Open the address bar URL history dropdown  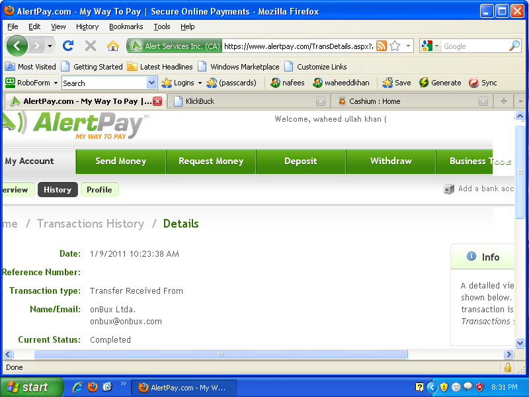click(x=408, y=46)
